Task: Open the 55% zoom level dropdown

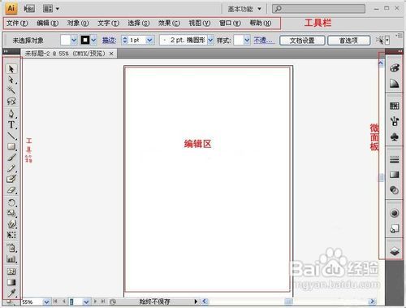Action: tap(46, 301)
